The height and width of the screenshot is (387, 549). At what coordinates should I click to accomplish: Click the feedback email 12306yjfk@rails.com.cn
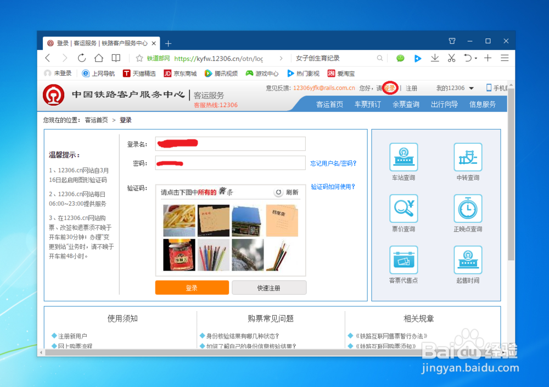pos(324,88)
